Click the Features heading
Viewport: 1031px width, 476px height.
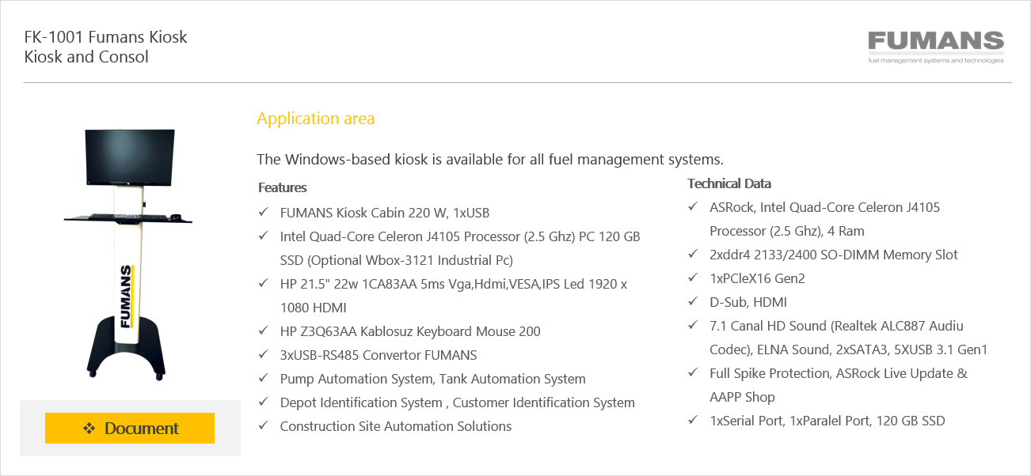(282, 187)
